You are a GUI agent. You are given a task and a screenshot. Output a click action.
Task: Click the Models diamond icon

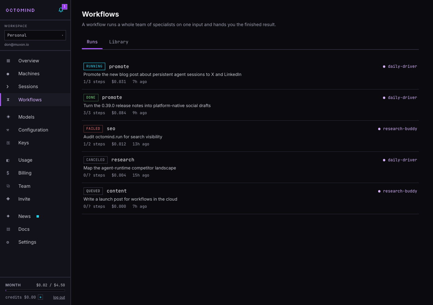pyautogui.click(x=8, y=117)
